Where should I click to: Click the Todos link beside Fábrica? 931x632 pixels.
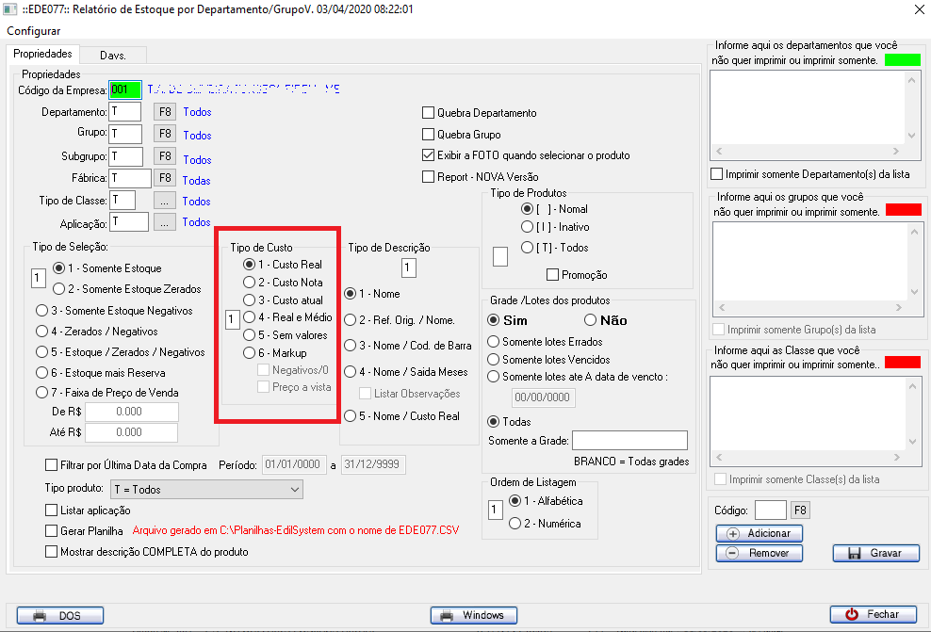196,180
